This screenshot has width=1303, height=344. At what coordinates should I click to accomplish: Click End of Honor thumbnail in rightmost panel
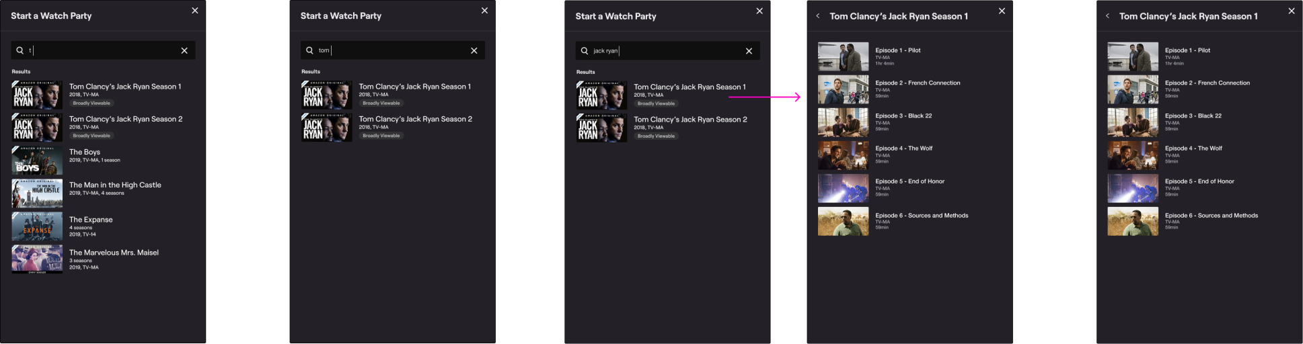pyautogui.click(x=1133, y=188)
